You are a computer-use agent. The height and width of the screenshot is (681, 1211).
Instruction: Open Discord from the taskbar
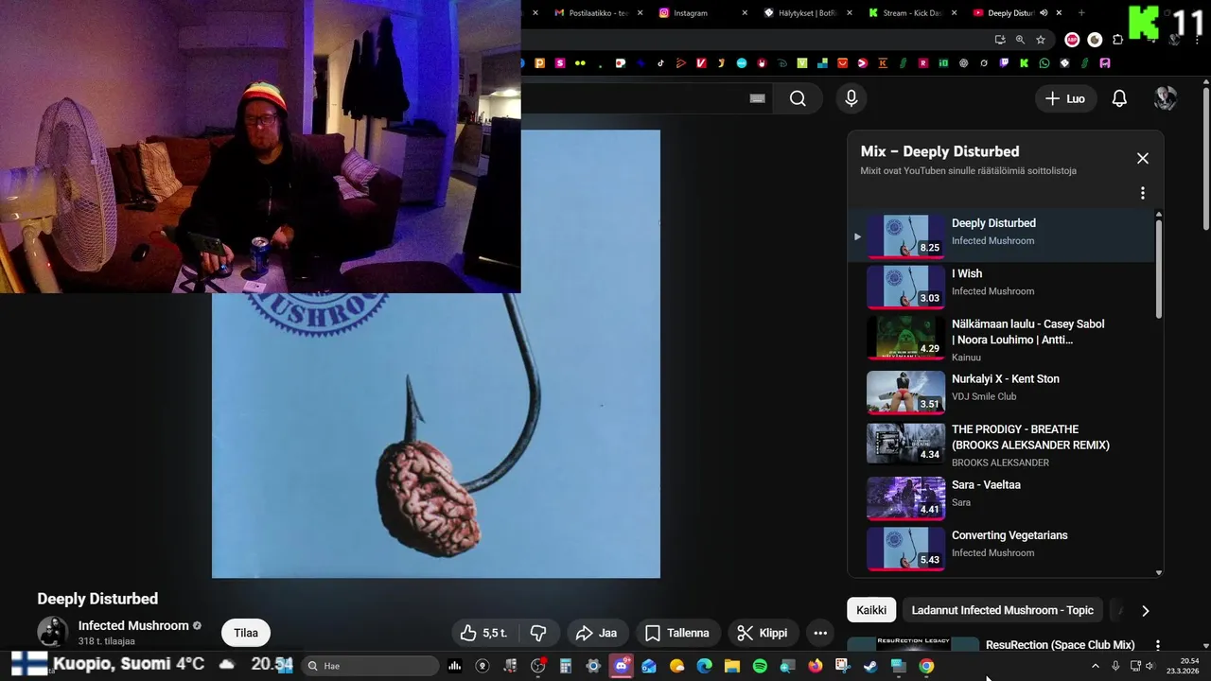tap(621, 666)
